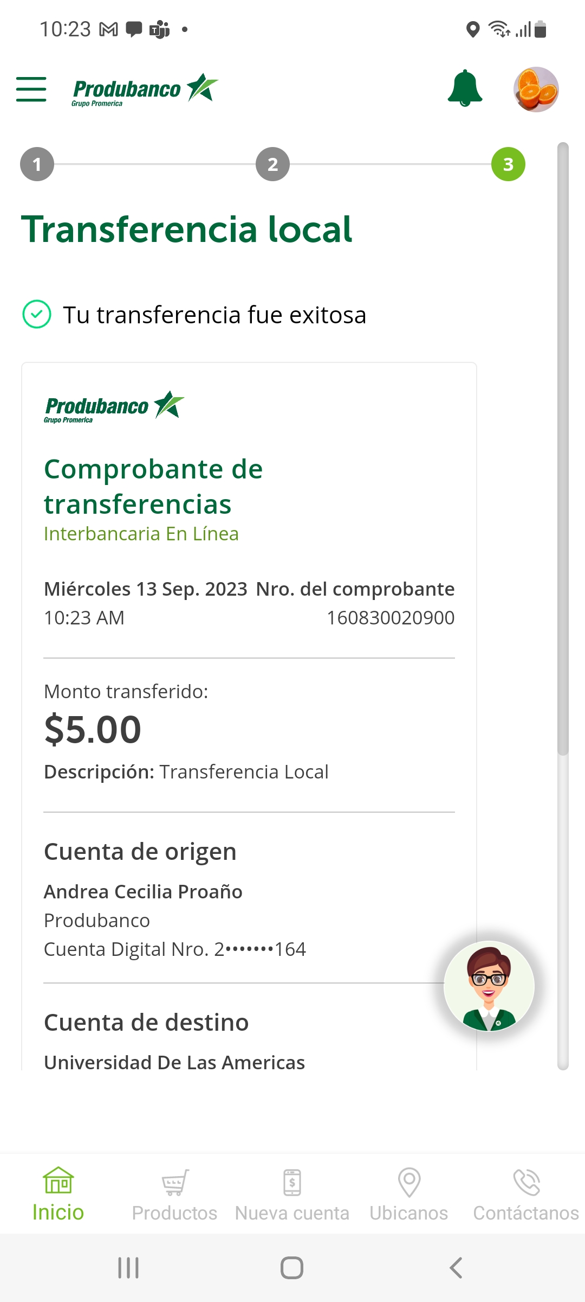Open the Android recent apps button
The image size is (585, 1302).
(x=128, y=1268)
